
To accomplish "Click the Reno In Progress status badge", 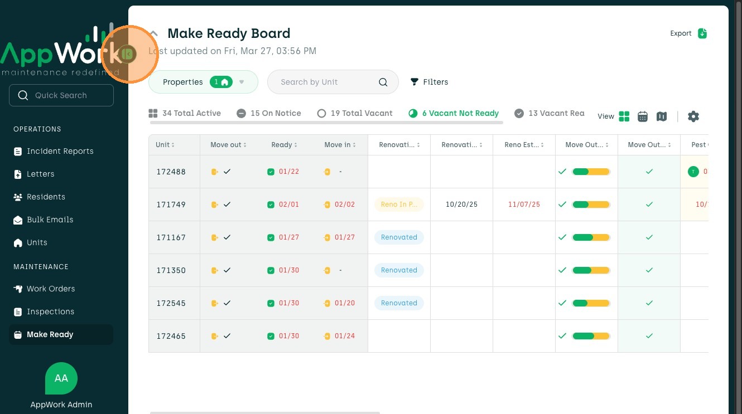I will pyautogui.click(x=399, y=204).
